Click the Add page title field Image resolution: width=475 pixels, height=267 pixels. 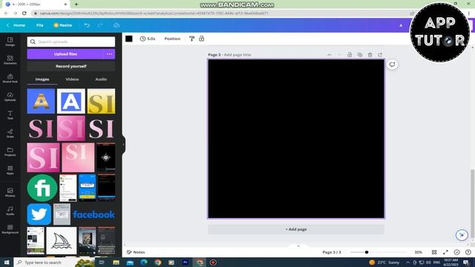point(237,55)
